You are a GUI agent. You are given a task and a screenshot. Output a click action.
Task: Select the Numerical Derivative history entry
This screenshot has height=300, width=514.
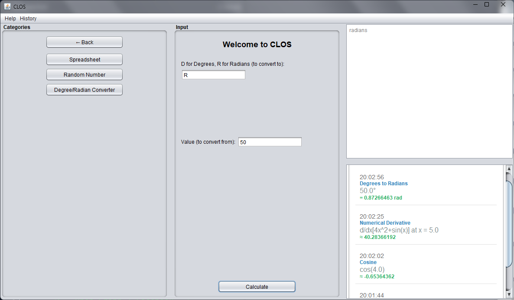385,223
